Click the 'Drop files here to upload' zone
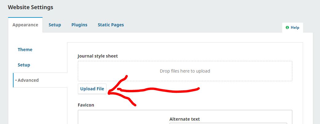Image resolution: width=320 pixels, height=124 pixels. click(x=185, y=71)
